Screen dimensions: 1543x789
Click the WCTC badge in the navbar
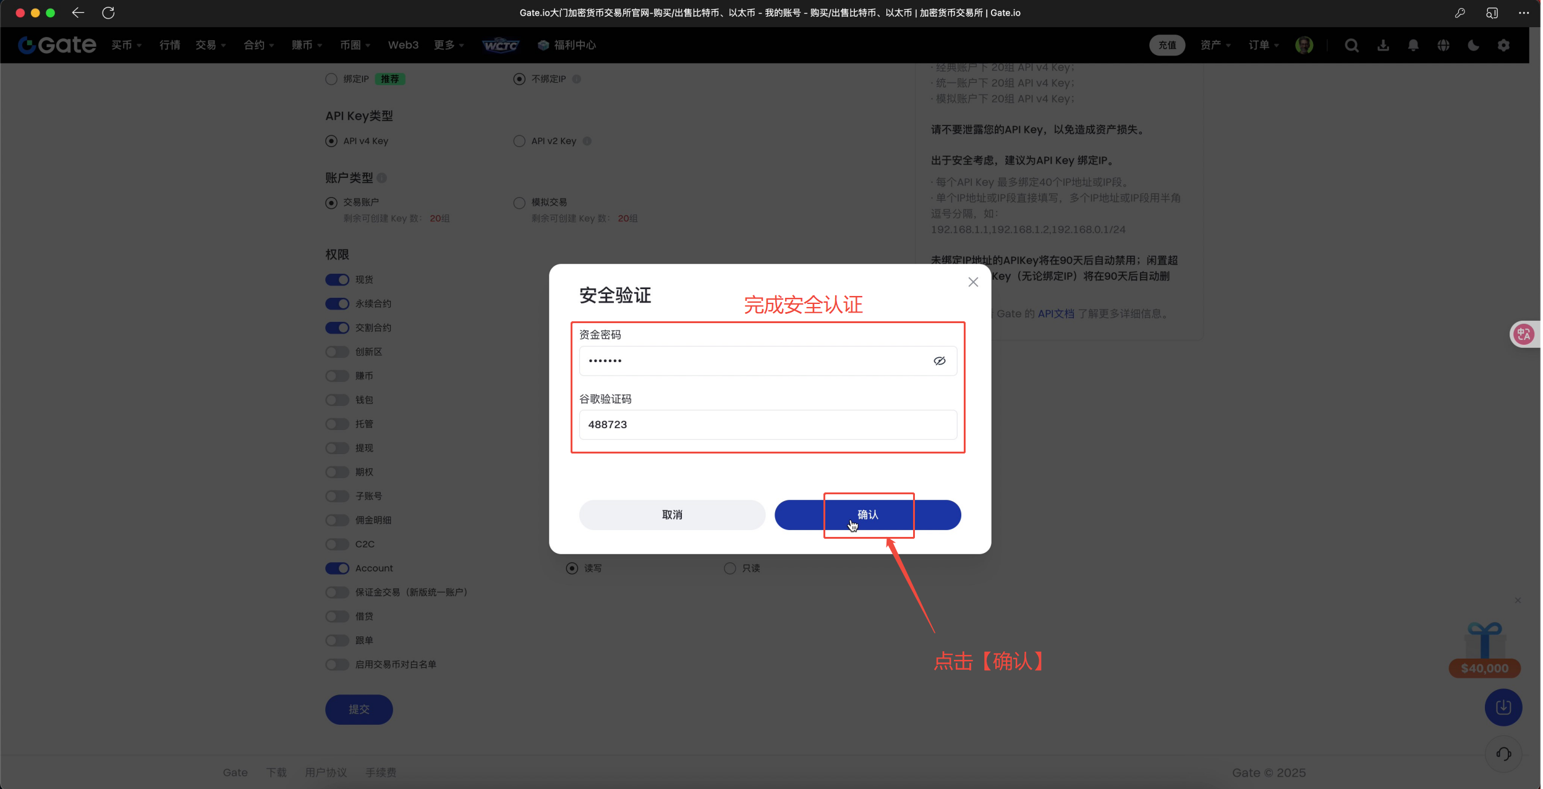click(x=501, y=44)
